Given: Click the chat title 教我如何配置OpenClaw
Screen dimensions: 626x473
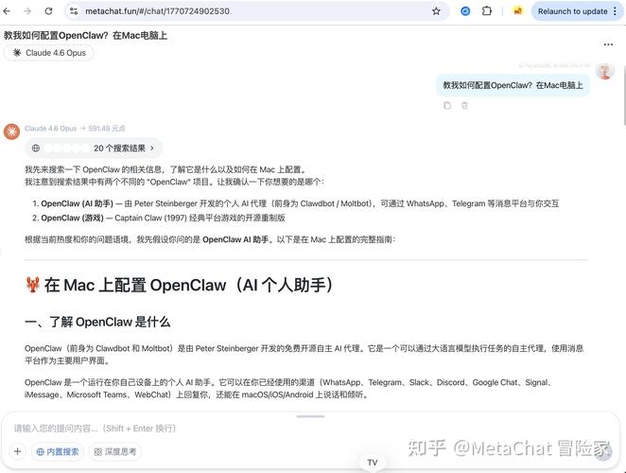Looking at the screenshot, I should tap(85, 36).
